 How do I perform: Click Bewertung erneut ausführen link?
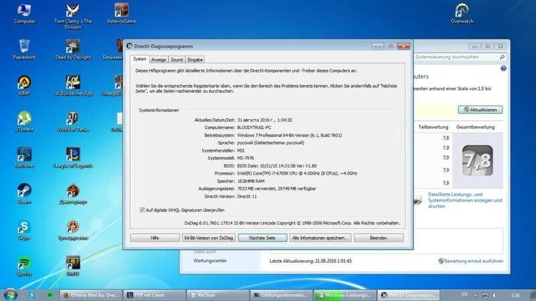pyautogui.click(x=474, y=261)
